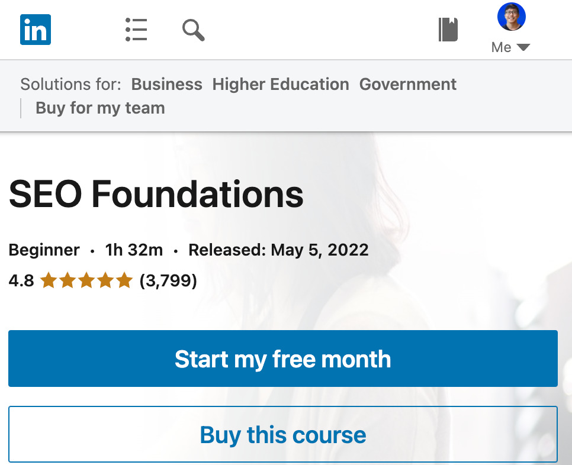Open saved courses via bookmark icon
Image resolution: width=572 pixels, height=465 pixels.
[448, 30]
